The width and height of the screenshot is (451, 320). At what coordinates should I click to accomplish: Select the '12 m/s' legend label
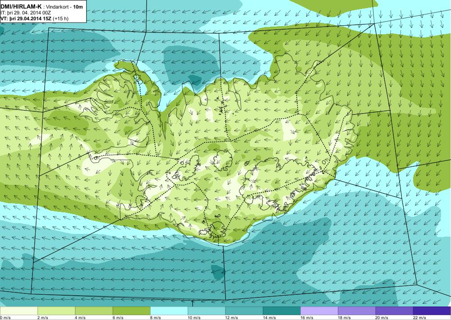coord(232,318)
